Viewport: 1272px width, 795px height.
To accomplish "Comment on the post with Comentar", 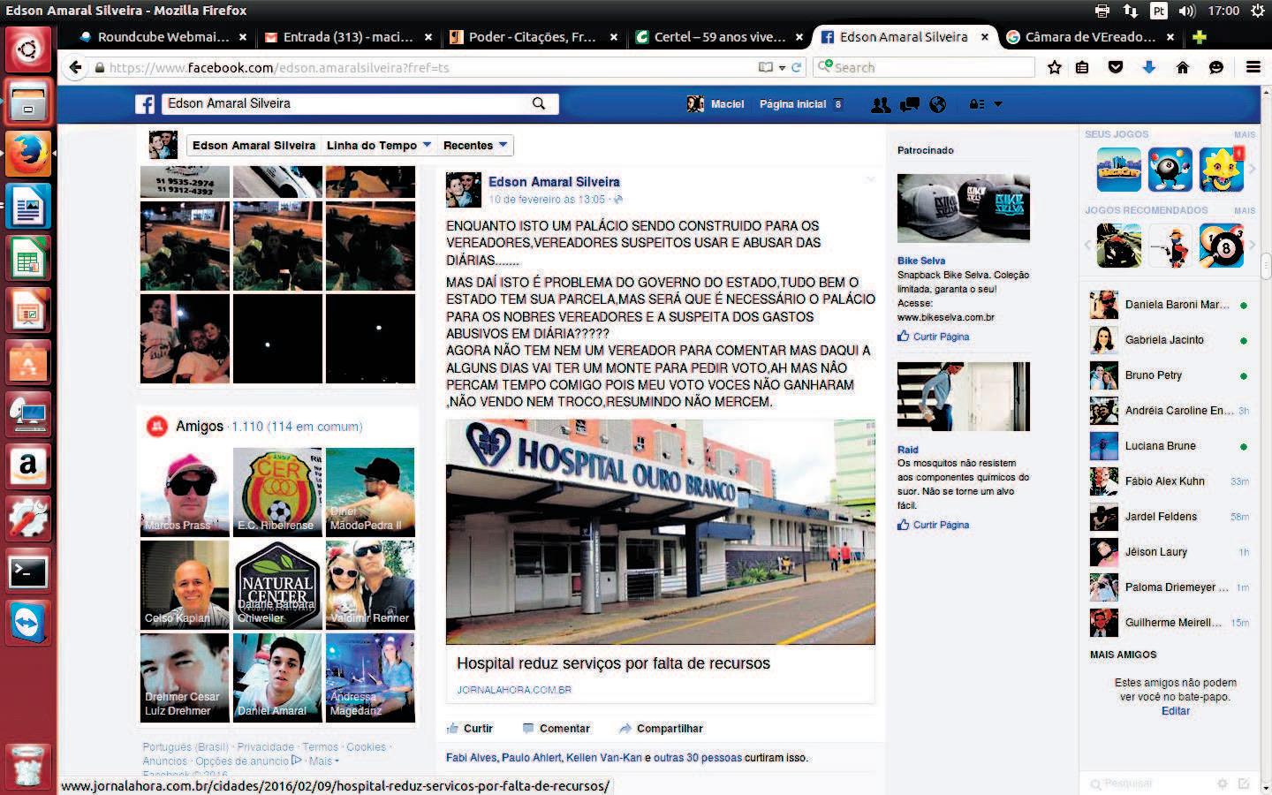I will pos(556,729).
